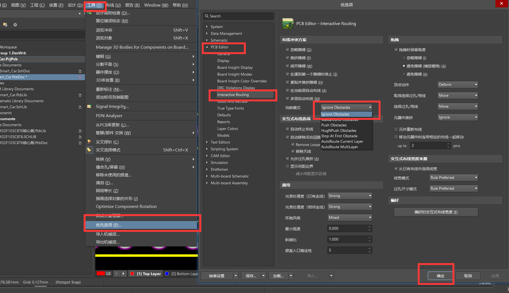Image resolution: width=509 pixels, height=293 pixels.
Task: Expand the Text Editors tree node
Action: click(x=207, y=142)
